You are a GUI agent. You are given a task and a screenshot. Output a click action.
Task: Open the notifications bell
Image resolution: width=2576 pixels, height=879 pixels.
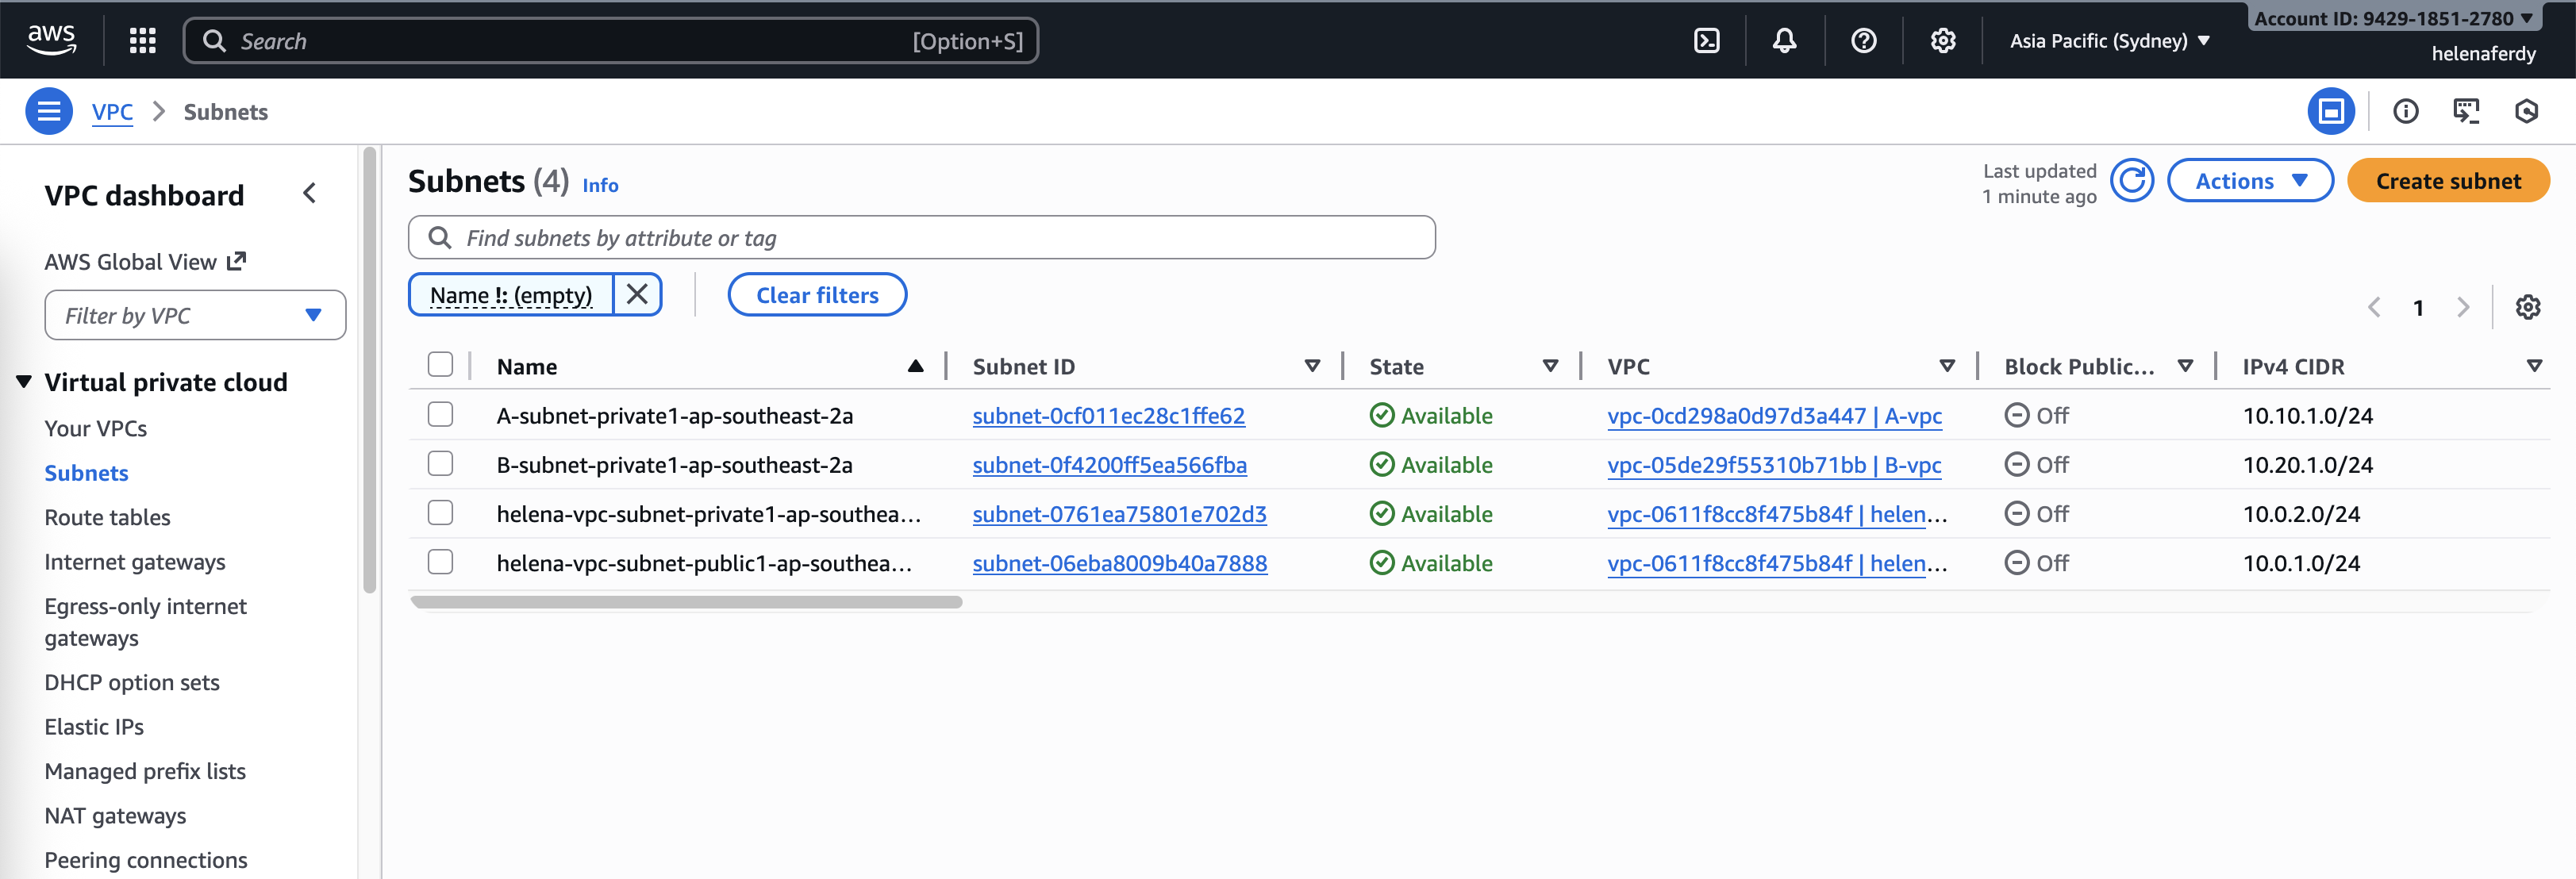(x=1784, y=41)
